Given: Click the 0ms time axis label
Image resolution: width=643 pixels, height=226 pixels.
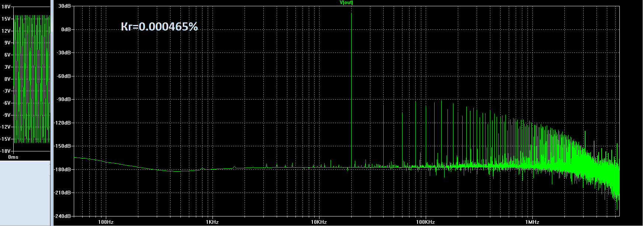Looking at the screenshot, I should coord(13,157).
